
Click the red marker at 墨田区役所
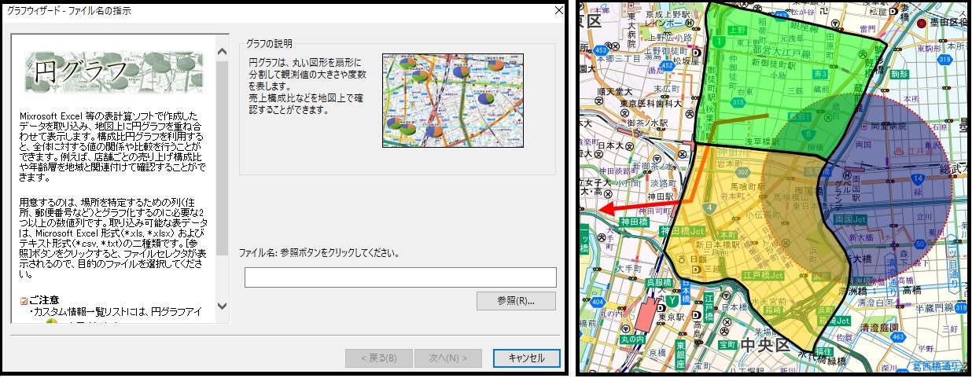click(x=922, y=24)
